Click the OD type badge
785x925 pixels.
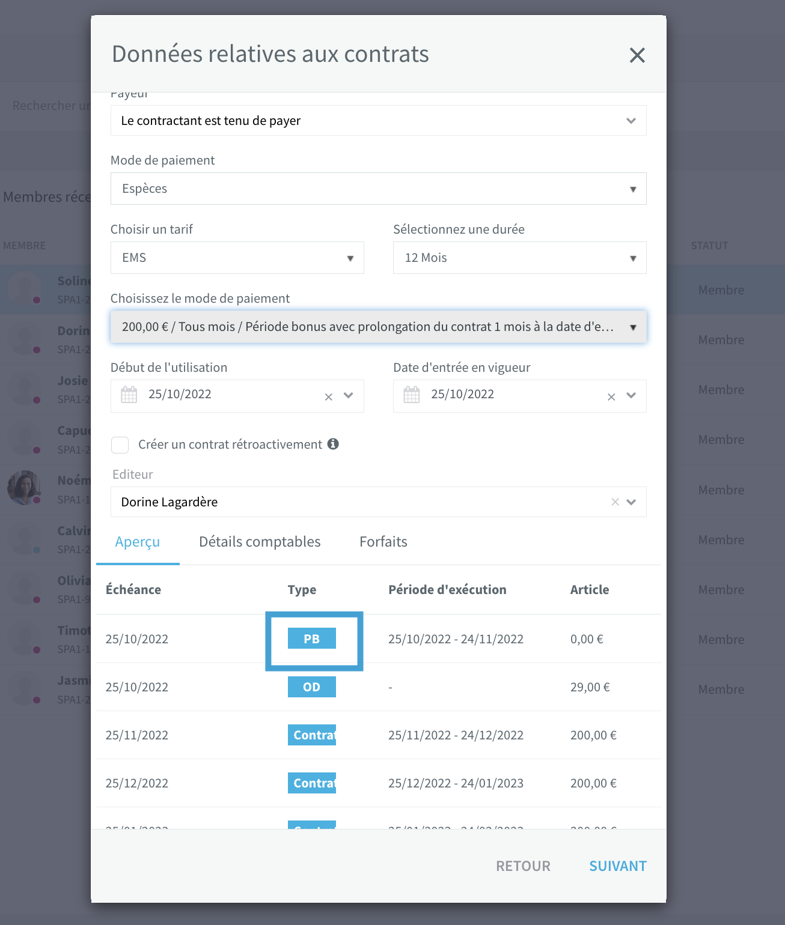[311, 687]
